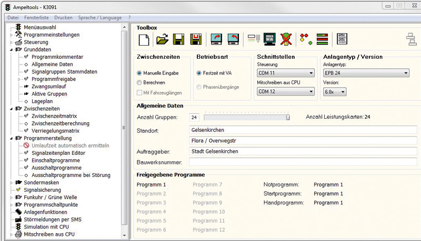
Task: Select the Manuelle Eingabe radio button
Action: (x=139, y=73)
